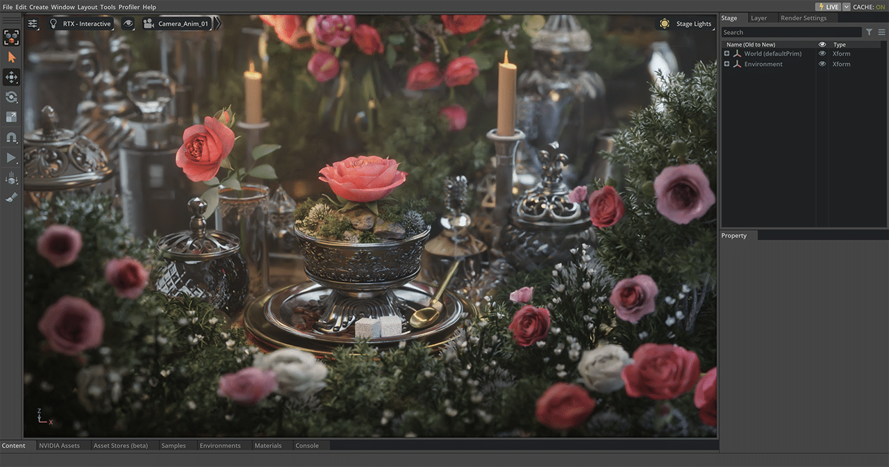Pick the Scale tool

tap(11, 117)
